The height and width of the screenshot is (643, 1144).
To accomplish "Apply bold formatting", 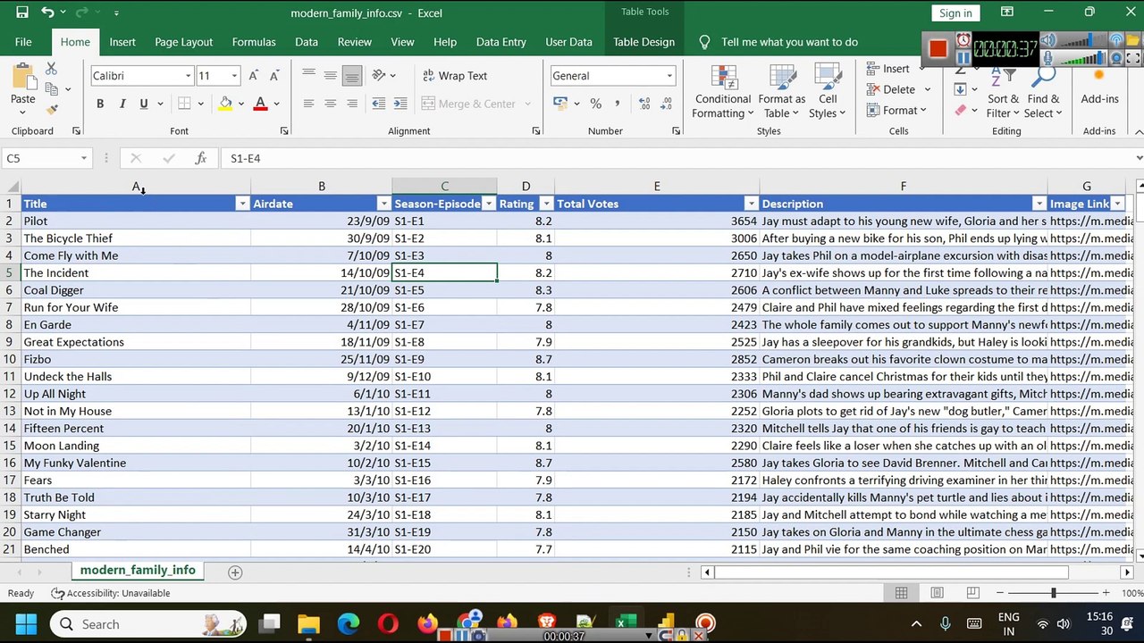I will (100, 104).
